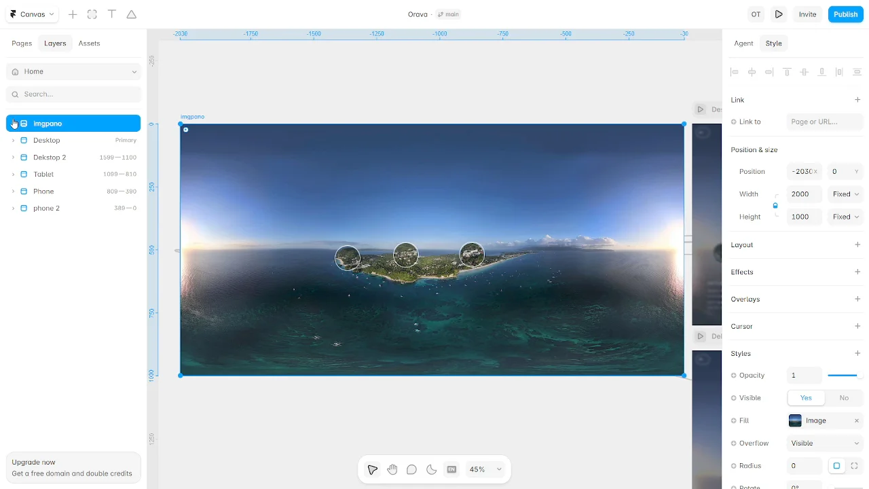Viewport: 869px width, 489px height.
Task: Open the EN language switcher
Action: tap(451, 469)
